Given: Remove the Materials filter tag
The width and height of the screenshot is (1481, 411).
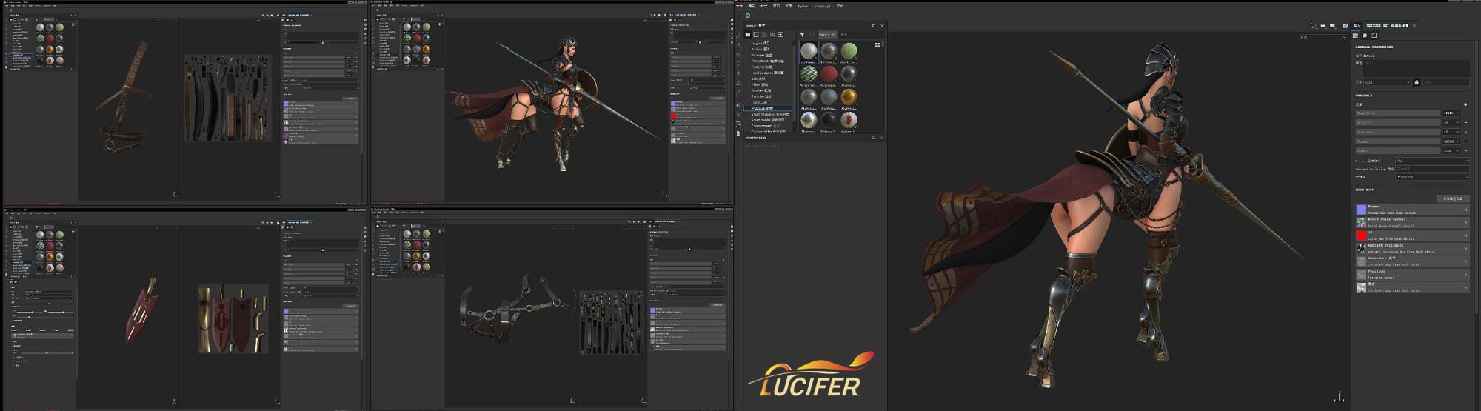Looking at the screenshot, I should [833, 34].
